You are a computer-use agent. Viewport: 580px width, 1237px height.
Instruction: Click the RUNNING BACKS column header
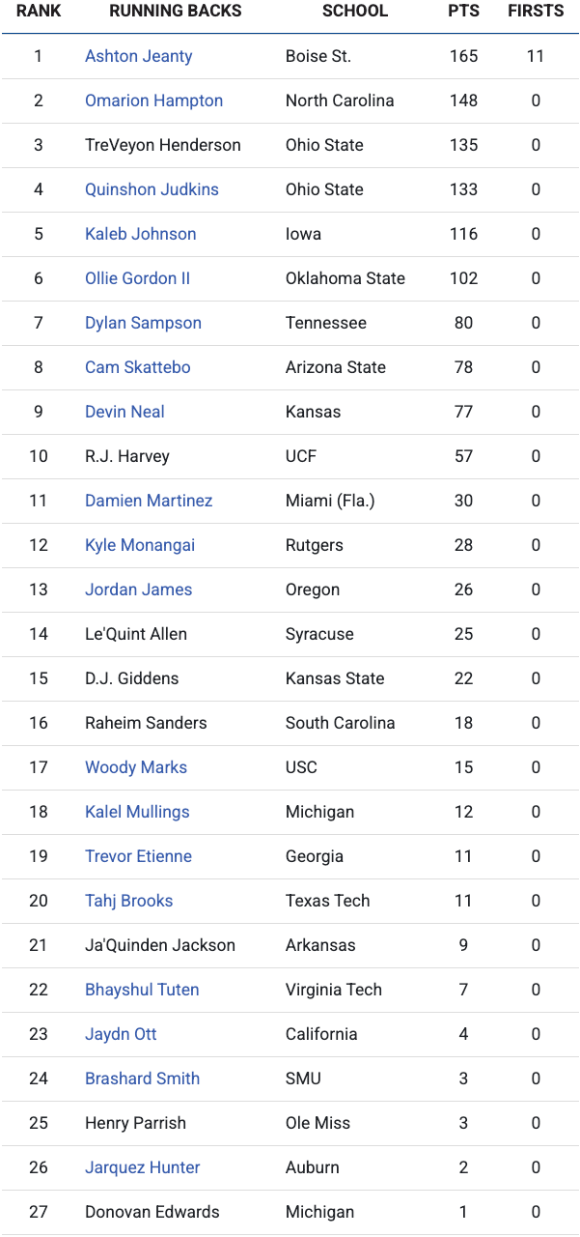[x=176, y=12]
